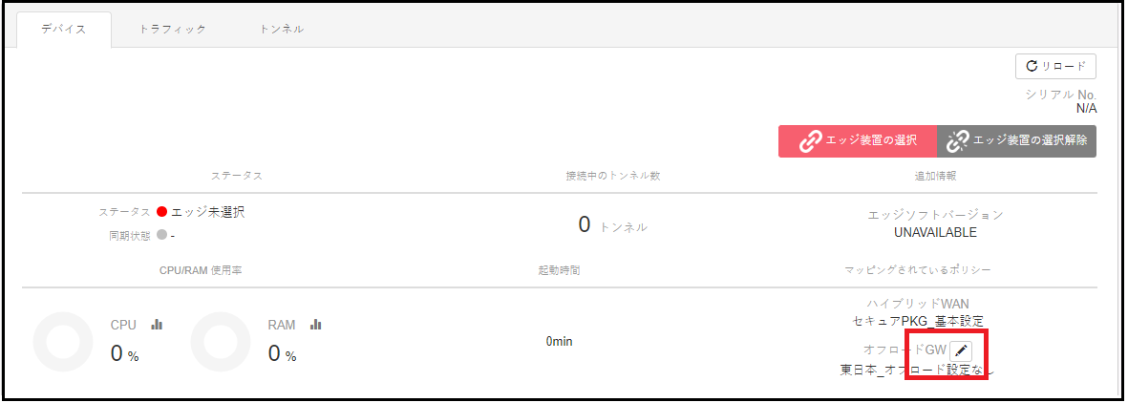Screen dimensions: 1128x403
Task: Click the CPU donut gauge
Action: coord(63,341)
